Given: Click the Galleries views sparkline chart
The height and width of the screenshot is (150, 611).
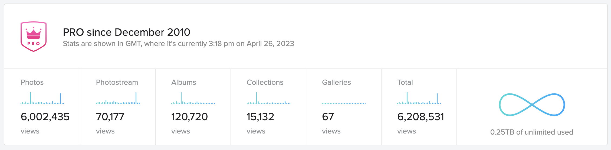Looking at the screenshot, I should tap(344, 103).
